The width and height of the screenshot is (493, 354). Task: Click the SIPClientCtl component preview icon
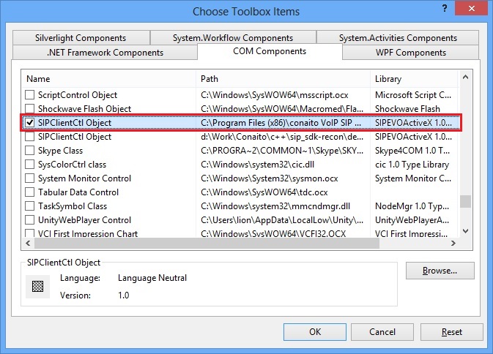pyautogui.click(x=37, y=286)
